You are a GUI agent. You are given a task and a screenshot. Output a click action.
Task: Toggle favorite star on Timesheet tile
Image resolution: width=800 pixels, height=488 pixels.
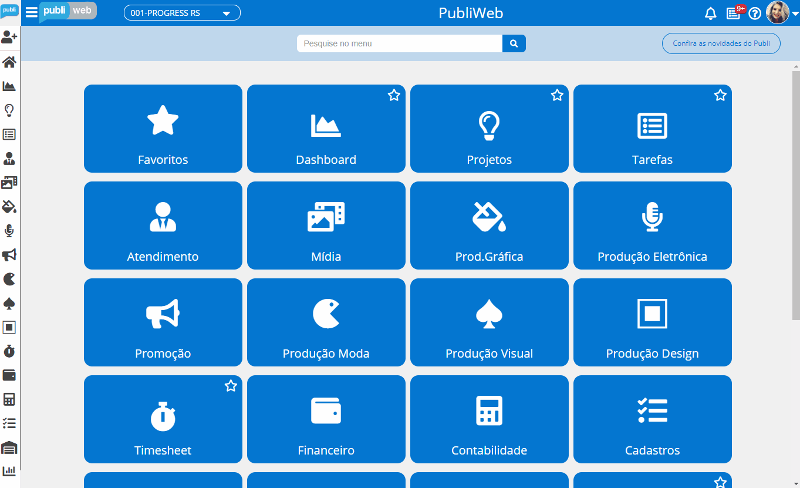231,386
